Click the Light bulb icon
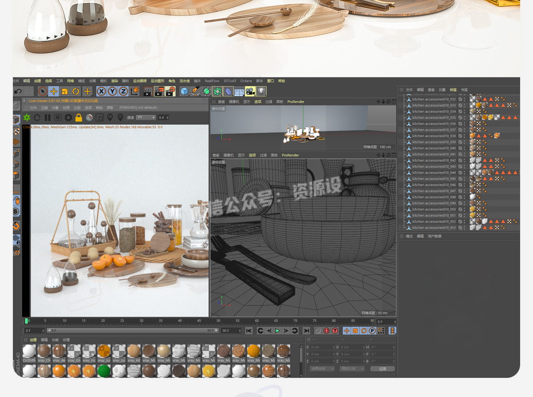This screenshot has width=533, height=397. click(x=261, y=91)
